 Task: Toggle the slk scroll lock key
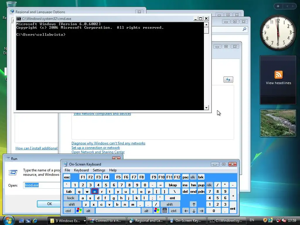coord(193,177)
